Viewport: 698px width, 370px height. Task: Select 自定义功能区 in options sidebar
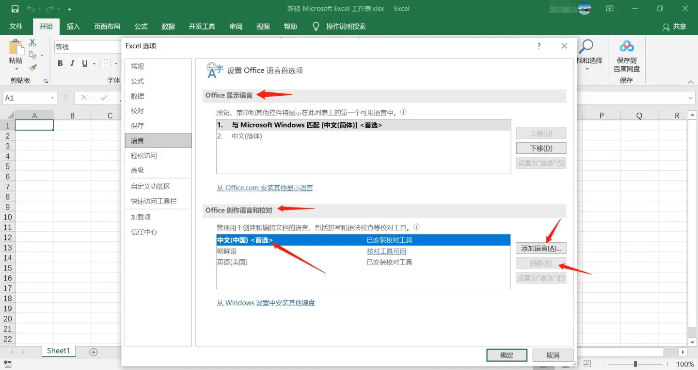pos(158,186)
